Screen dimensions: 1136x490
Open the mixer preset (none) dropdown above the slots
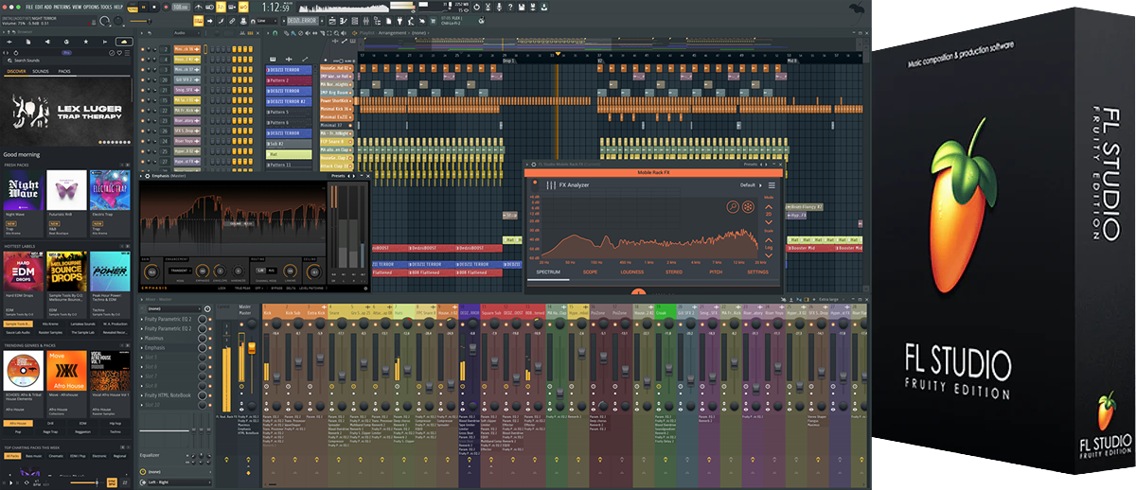click(173, 308)
